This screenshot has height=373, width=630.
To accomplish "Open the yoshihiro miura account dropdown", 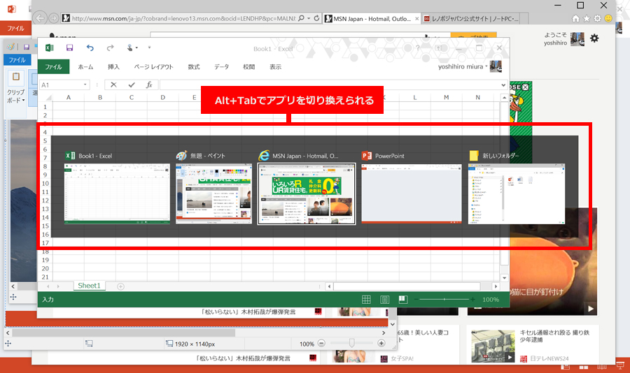I will (x=470, y=67).
